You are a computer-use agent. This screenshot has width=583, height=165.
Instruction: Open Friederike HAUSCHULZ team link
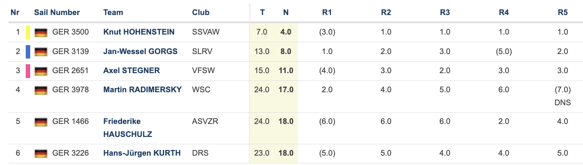pyautogui.click(x=128, y=128)
